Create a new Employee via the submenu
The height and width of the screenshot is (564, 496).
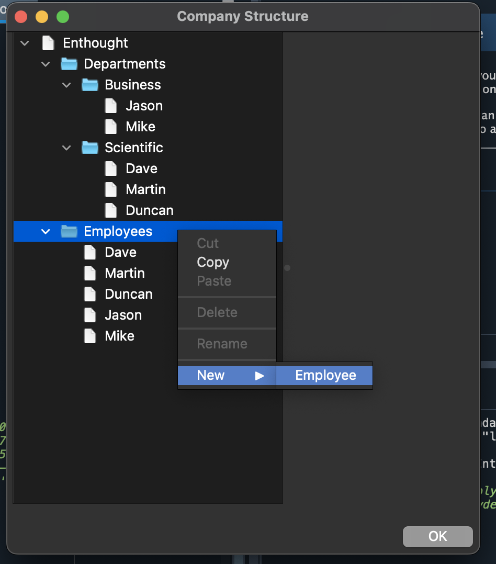(325, 375)
